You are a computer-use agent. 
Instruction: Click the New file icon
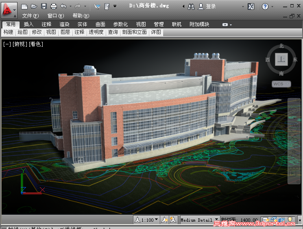[24, 7]
